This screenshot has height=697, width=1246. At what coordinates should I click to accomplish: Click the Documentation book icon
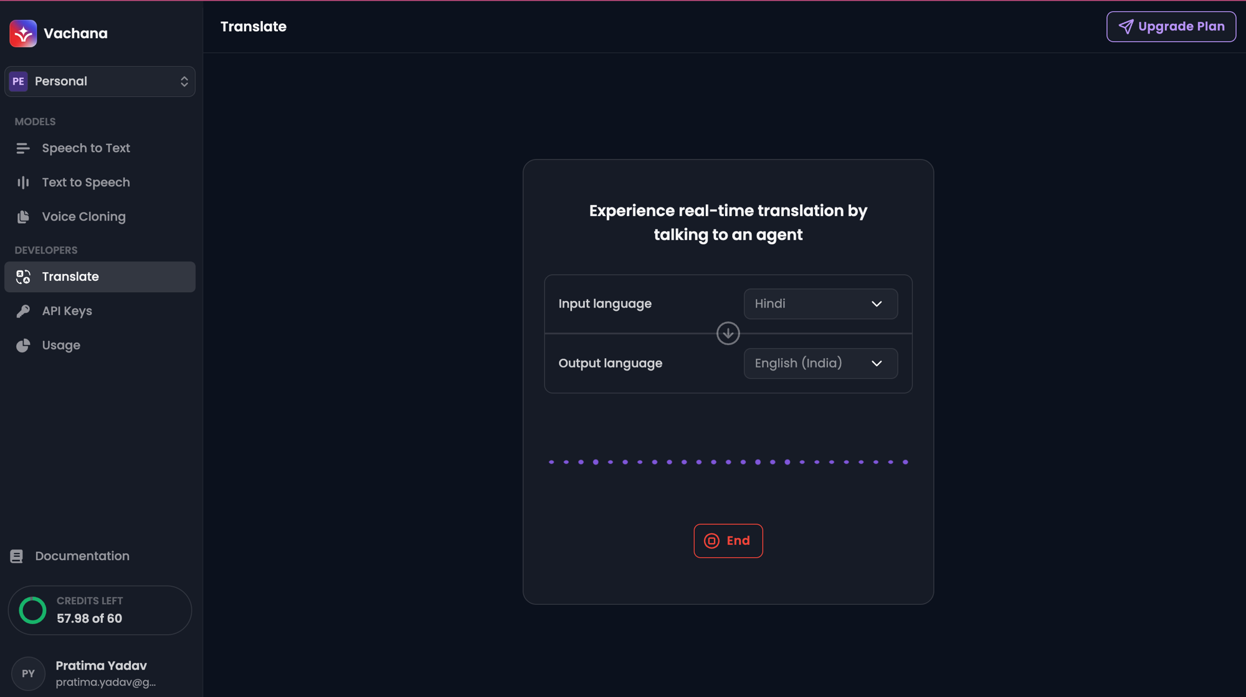17,556
